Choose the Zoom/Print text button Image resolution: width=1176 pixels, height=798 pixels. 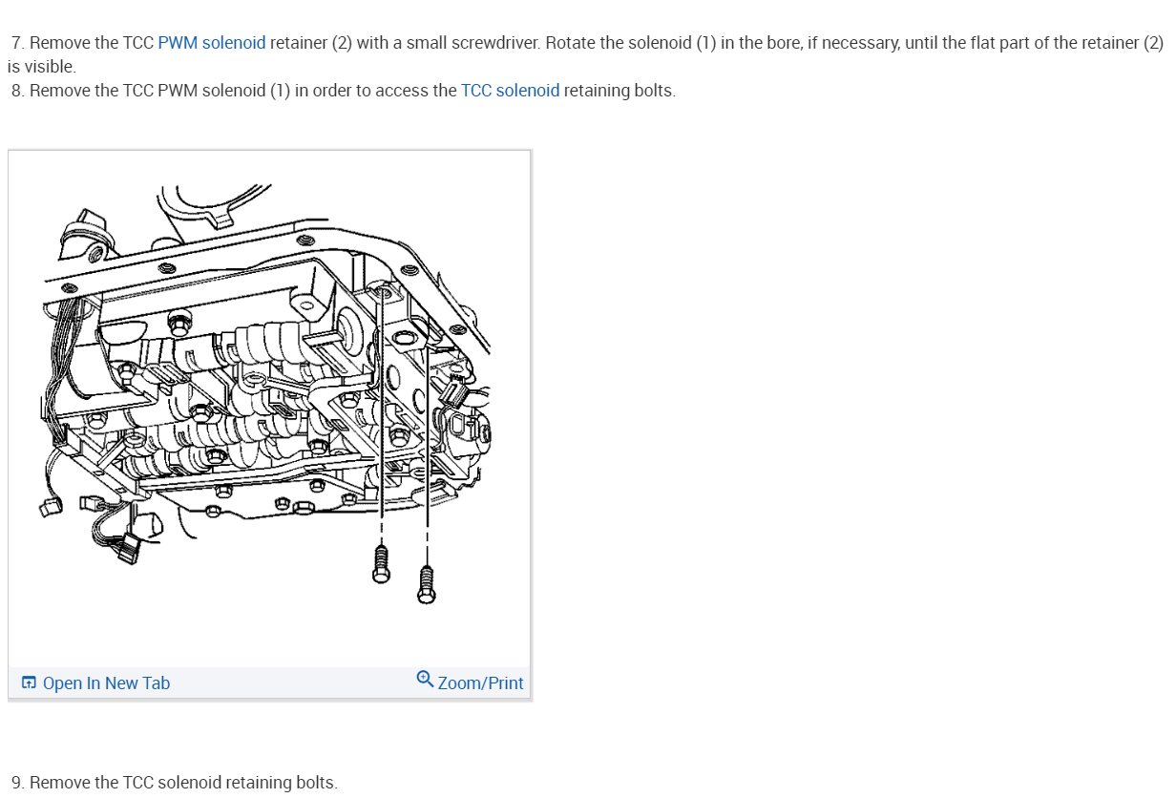[x=481, y=683]
